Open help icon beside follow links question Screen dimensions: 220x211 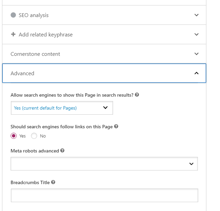pyautogui.click(x=116, y=126)
